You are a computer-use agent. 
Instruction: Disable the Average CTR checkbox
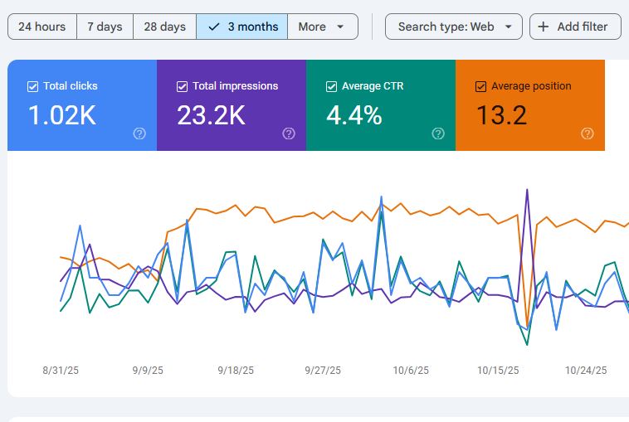pyautogui.click(x=332, y=86)
